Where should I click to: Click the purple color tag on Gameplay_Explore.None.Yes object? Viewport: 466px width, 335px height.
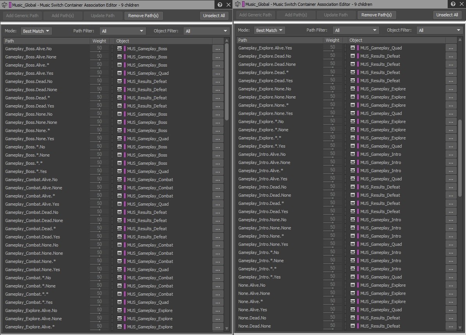click(358, 113)
